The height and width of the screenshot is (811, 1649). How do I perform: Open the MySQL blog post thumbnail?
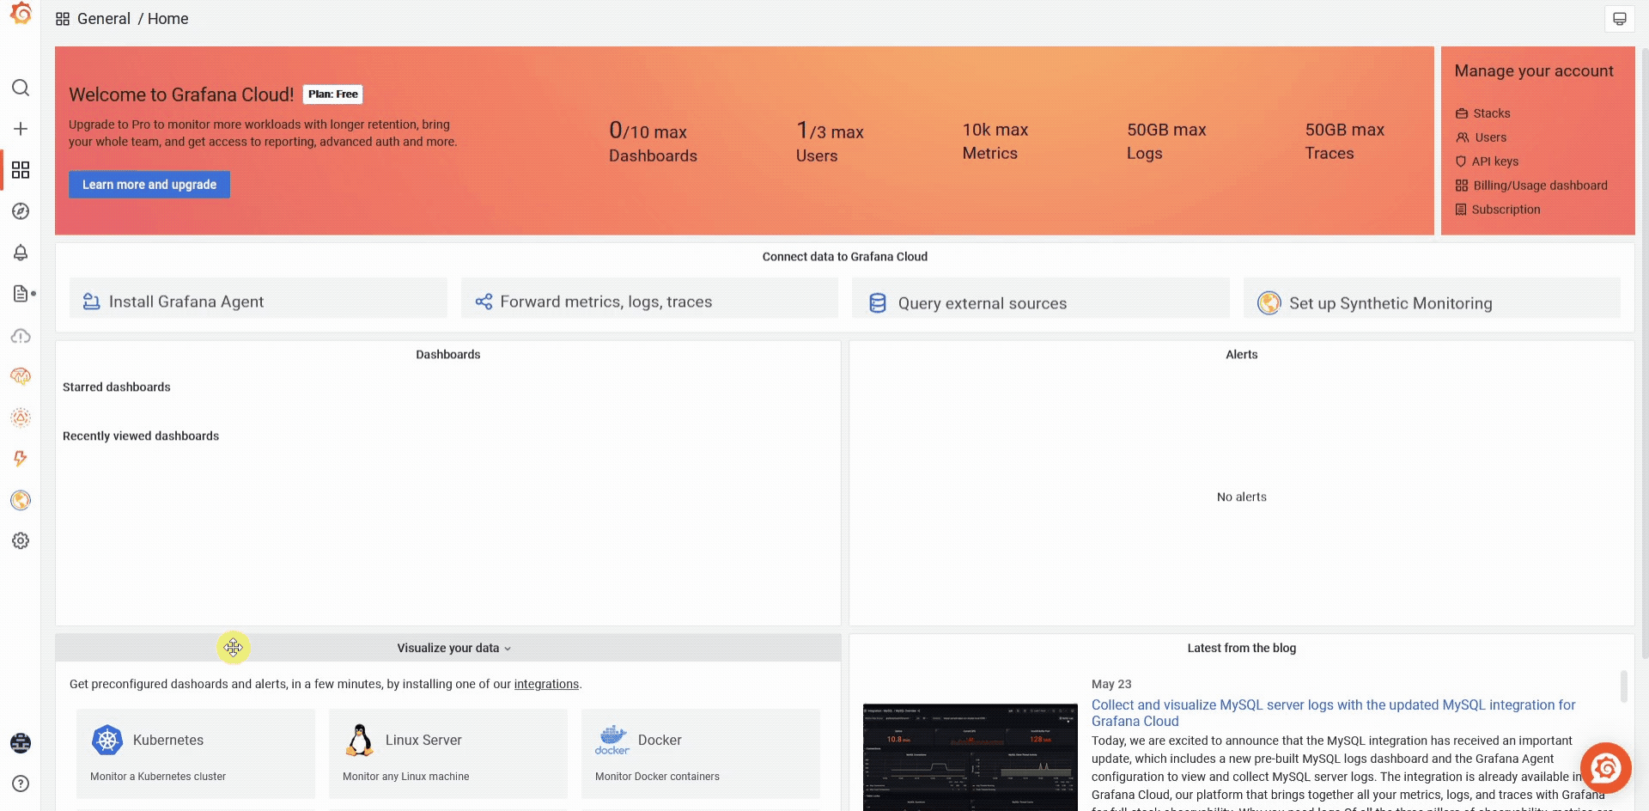point(970,757)
